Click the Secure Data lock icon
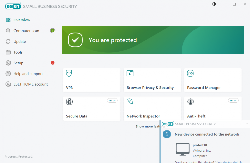This screenshot has height=163, width=250. tap(69, 101)
